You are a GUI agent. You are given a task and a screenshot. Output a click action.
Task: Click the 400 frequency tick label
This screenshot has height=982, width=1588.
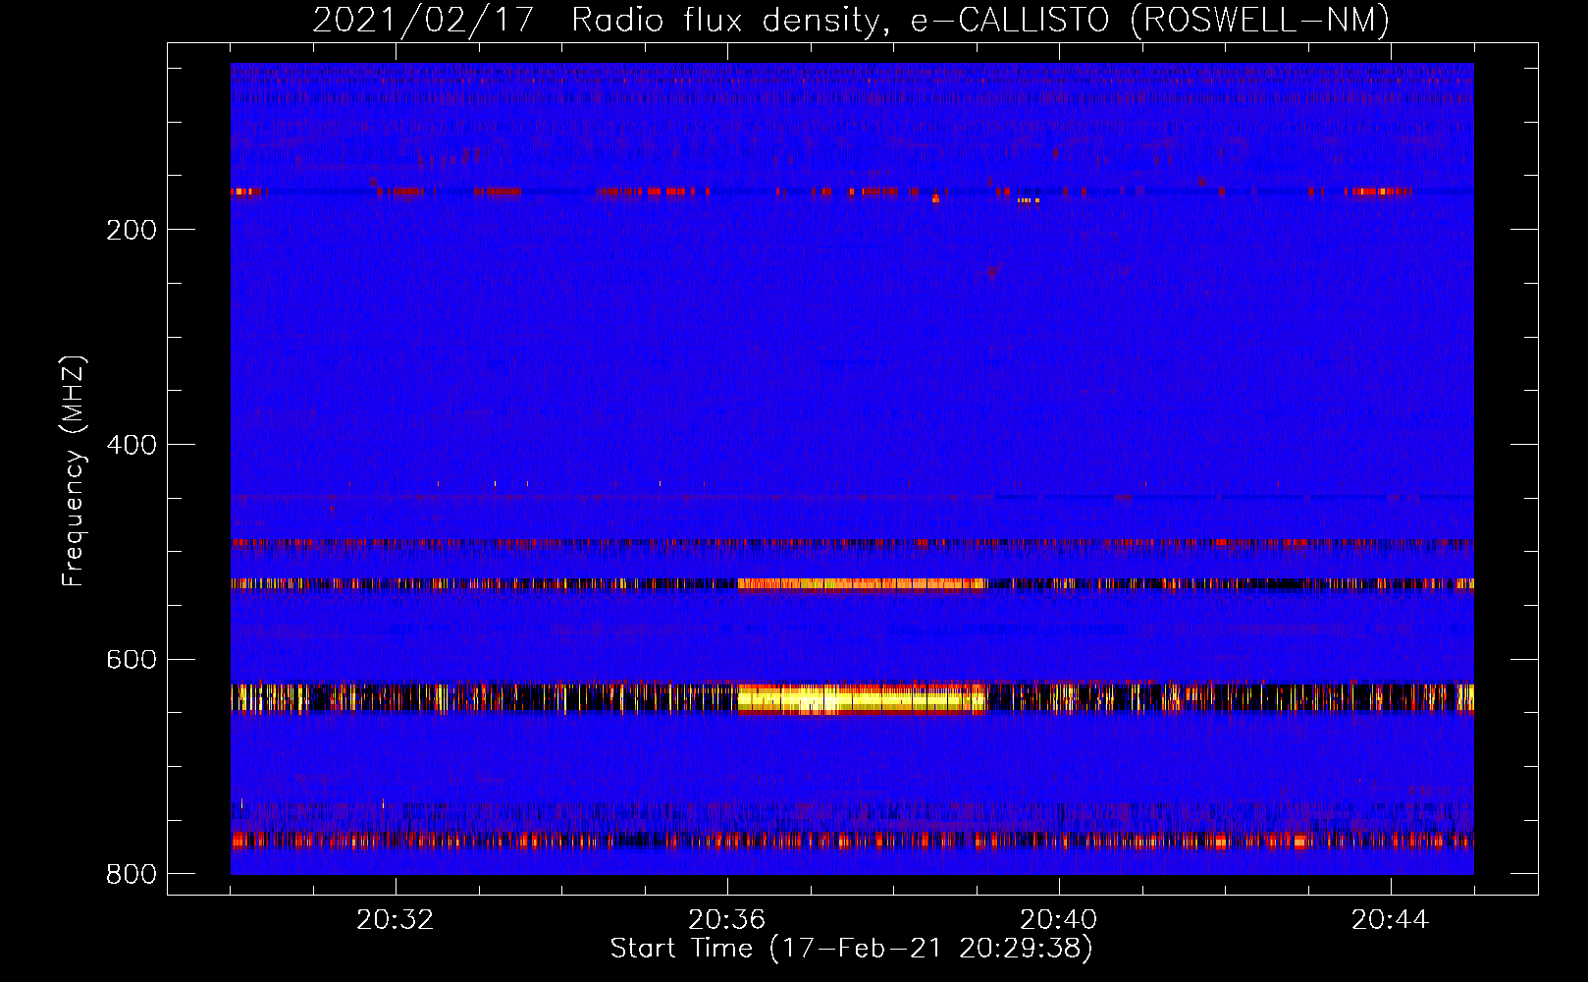(x=132, y=445)
